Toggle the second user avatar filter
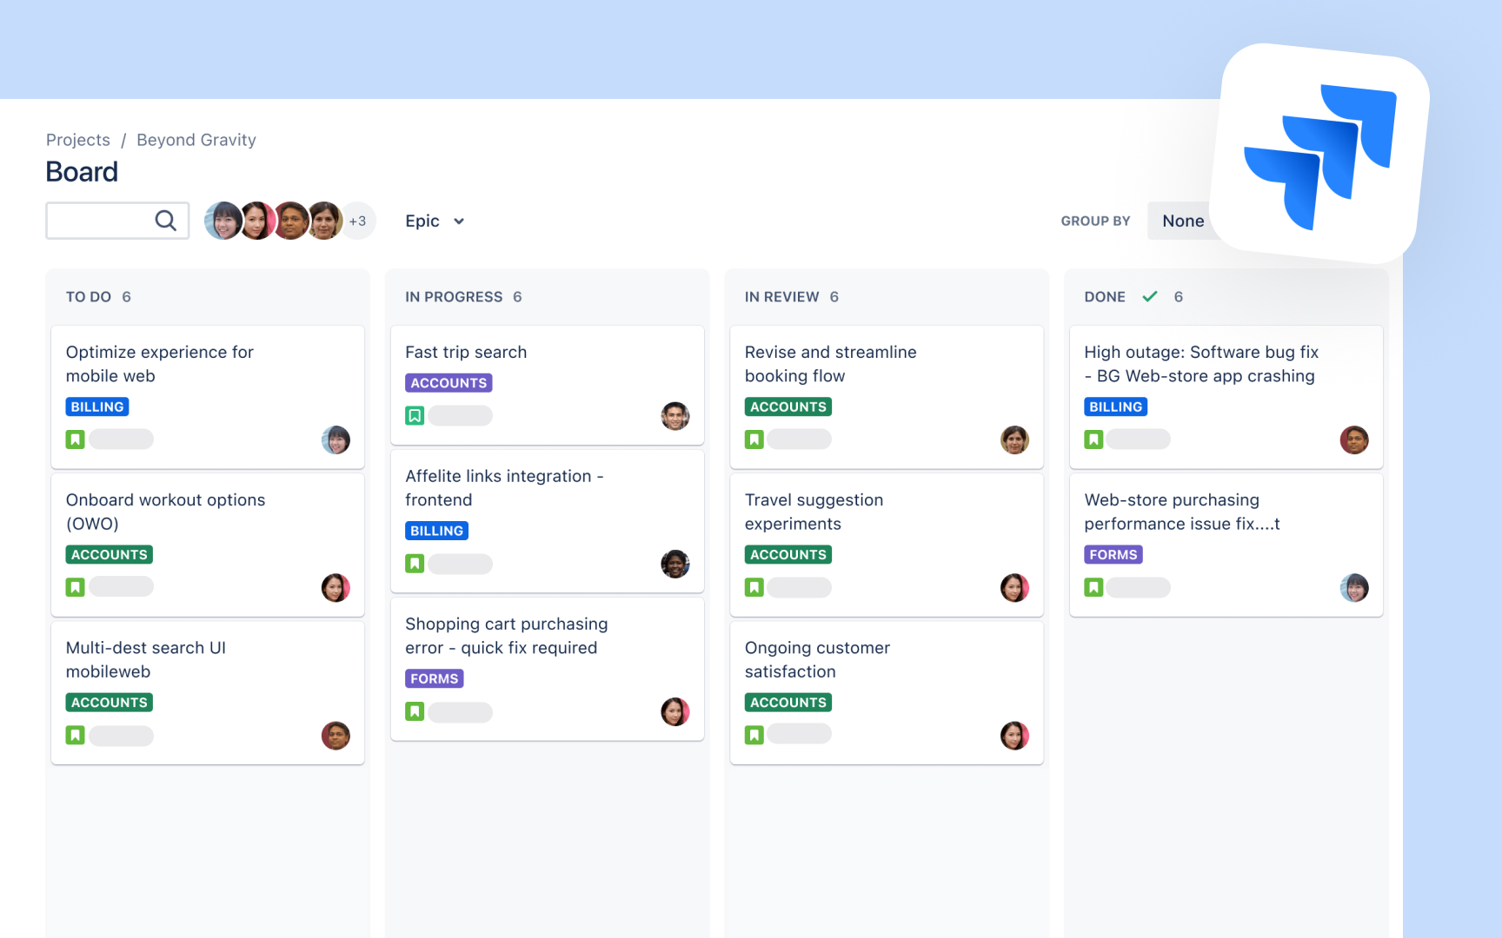This screenshot has height=938, width=1502. pyautogui.click(x=256, y=221)
